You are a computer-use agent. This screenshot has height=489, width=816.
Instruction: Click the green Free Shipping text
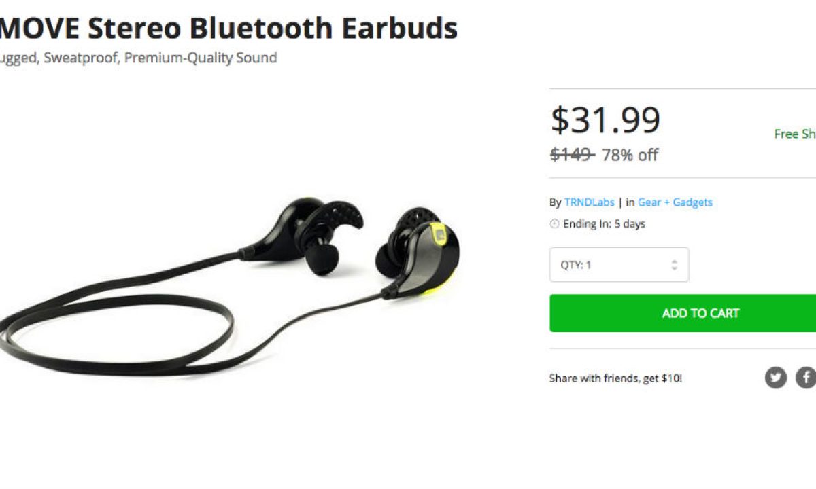point(795,134)
